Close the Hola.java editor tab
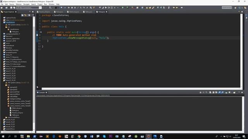Screen dimensions: 248x139 tap(107, 12)
